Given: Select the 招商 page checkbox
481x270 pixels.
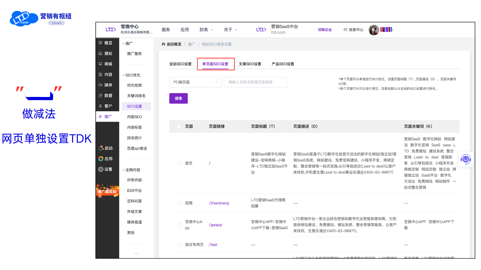Looking at the screenshot, I should click(x=180, y=203).
